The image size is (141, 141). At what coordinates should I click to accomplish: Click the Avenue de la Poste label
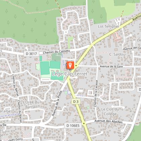[x=57, y=103]
